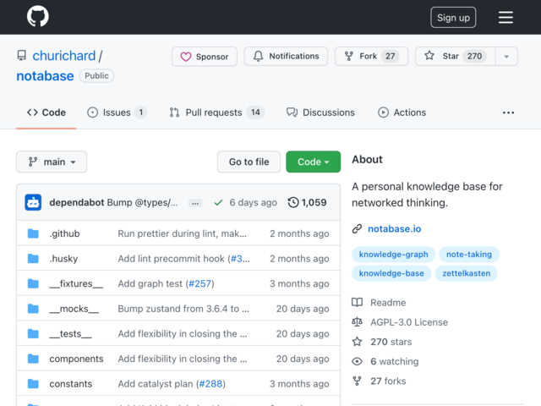This screenshot has width=541, height=406.
Task: Open commit history via clock icon
Action: 293,202
